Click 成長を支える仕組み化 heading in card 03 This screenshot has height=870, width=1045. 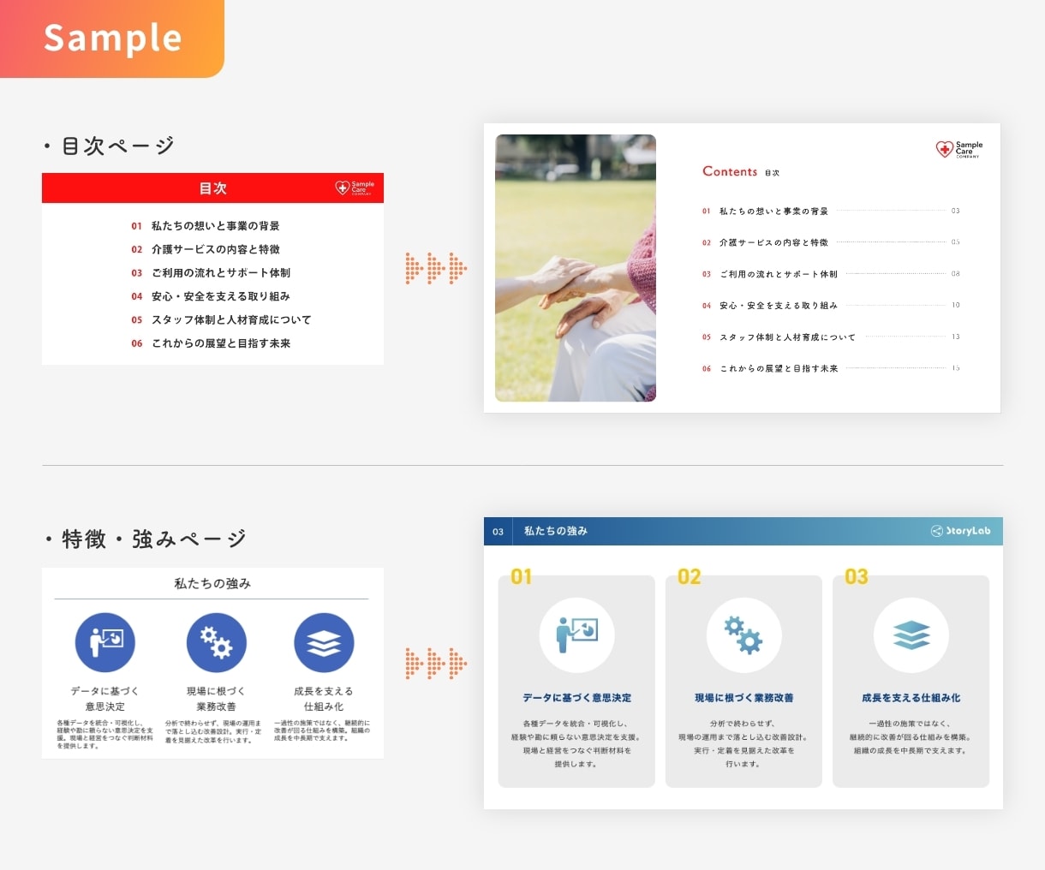pyautogui.click(x=911, y=698)
